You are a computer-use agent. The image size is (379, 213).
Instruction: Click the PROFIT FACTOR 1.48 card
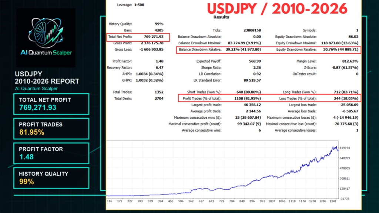pyautogui.click(x=51, y=153)
